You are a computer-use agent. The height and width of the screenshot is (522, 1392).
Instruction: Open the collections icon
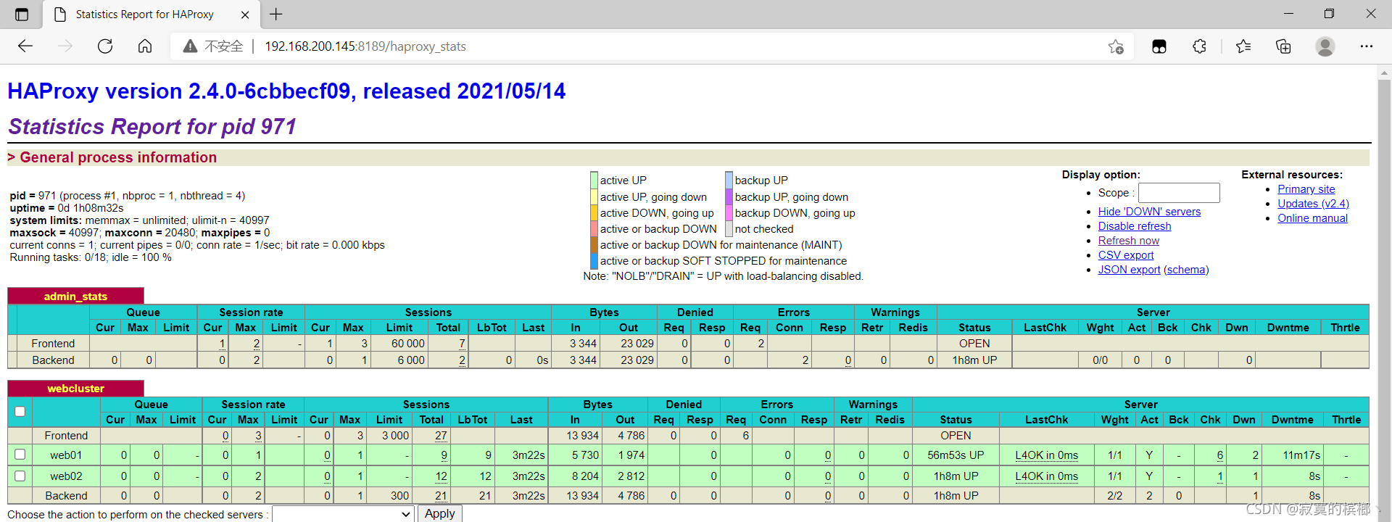[x=1283, y=46]
